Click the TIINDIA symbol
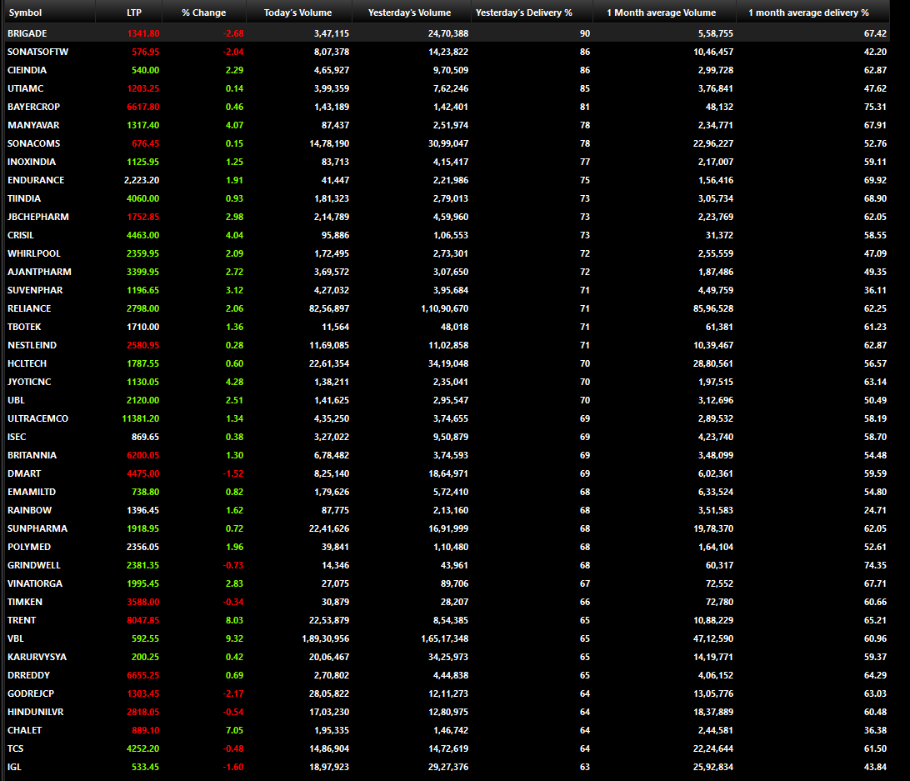The height and width of the screenshot is (781, 910). click(x=24, y=198)
